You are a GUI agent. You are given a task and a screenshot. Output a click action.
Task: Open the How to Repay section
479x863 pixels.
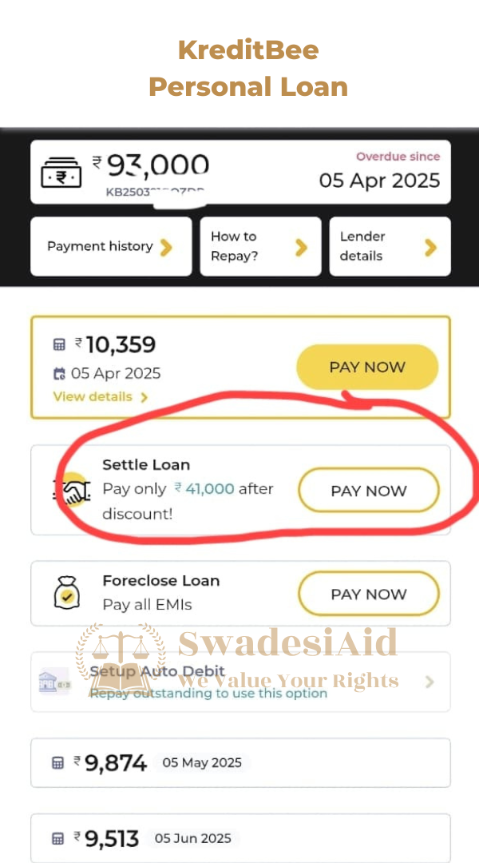(x=259, y=246)
